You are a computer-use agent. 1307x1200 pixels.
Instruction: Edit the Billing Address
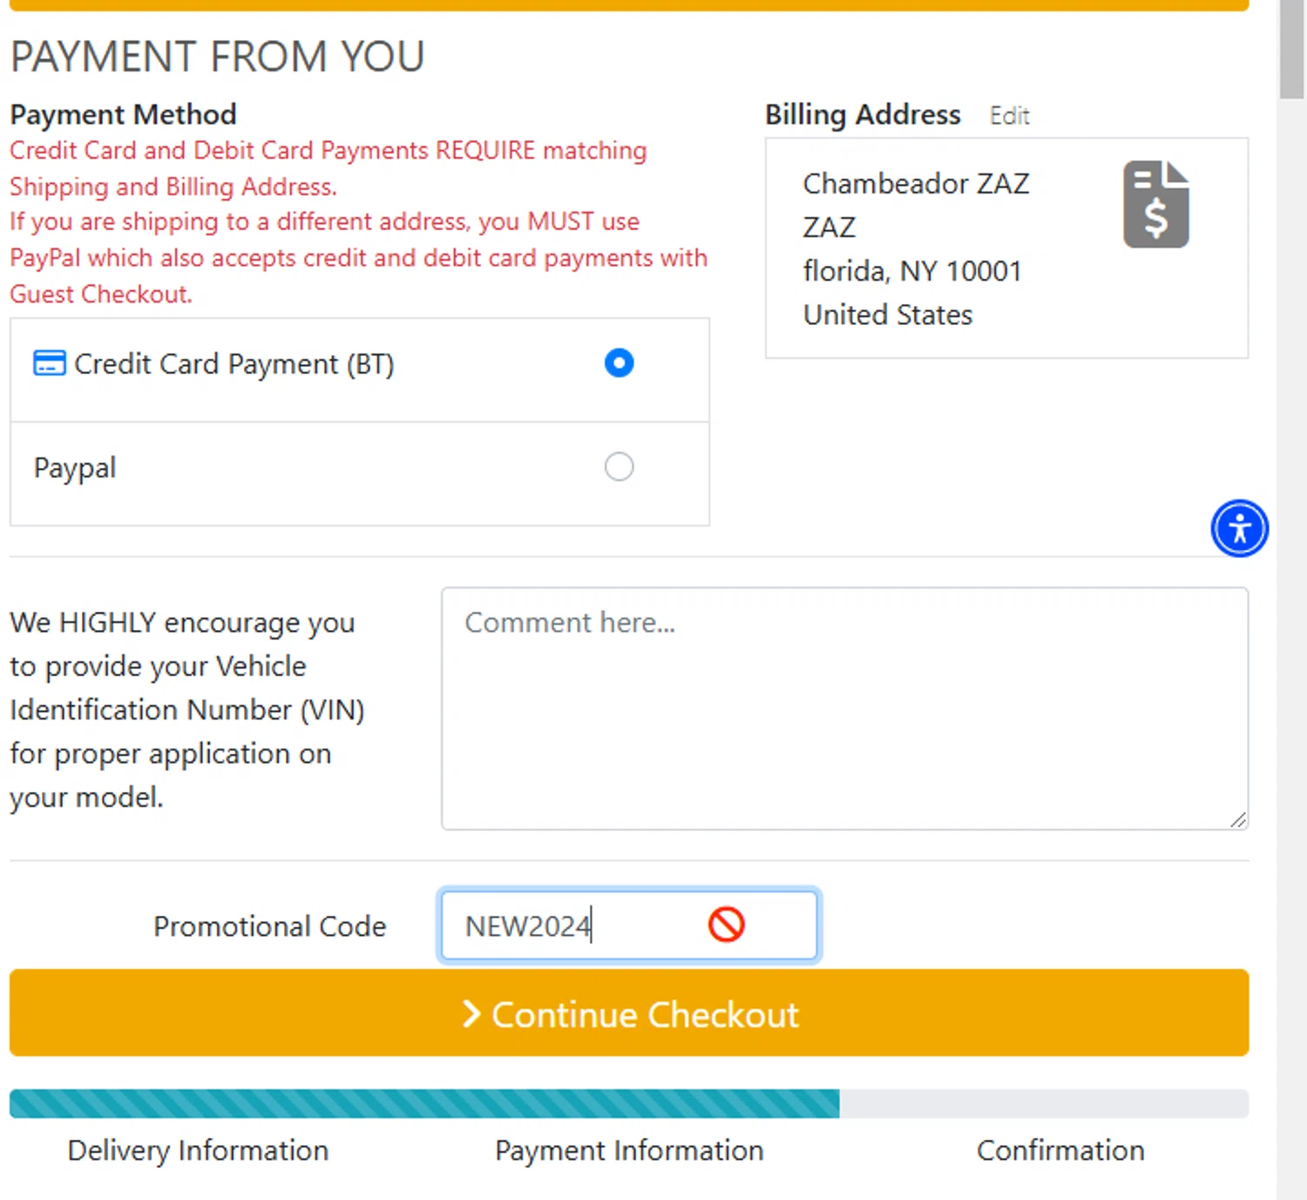click(1009, 116)
